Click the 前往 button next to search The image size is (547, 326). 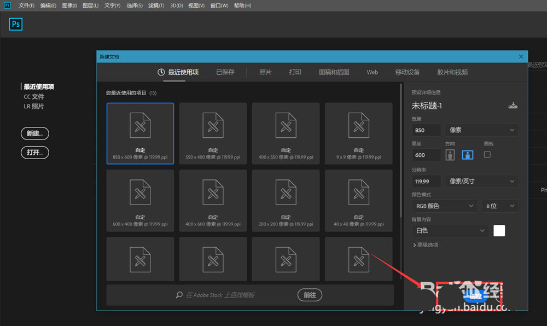click(x=310, y=295)
